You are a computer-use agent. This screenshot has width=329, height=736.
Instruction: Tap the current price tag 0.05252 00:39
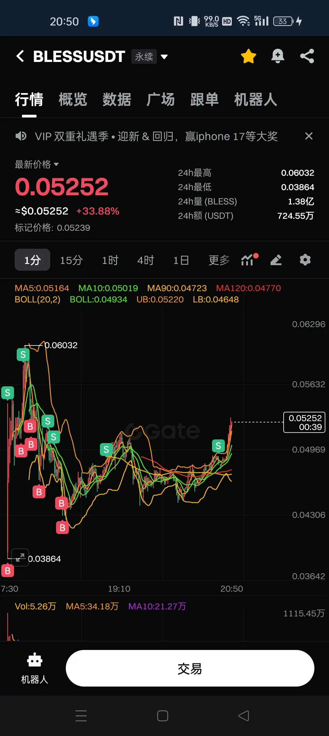304,422
